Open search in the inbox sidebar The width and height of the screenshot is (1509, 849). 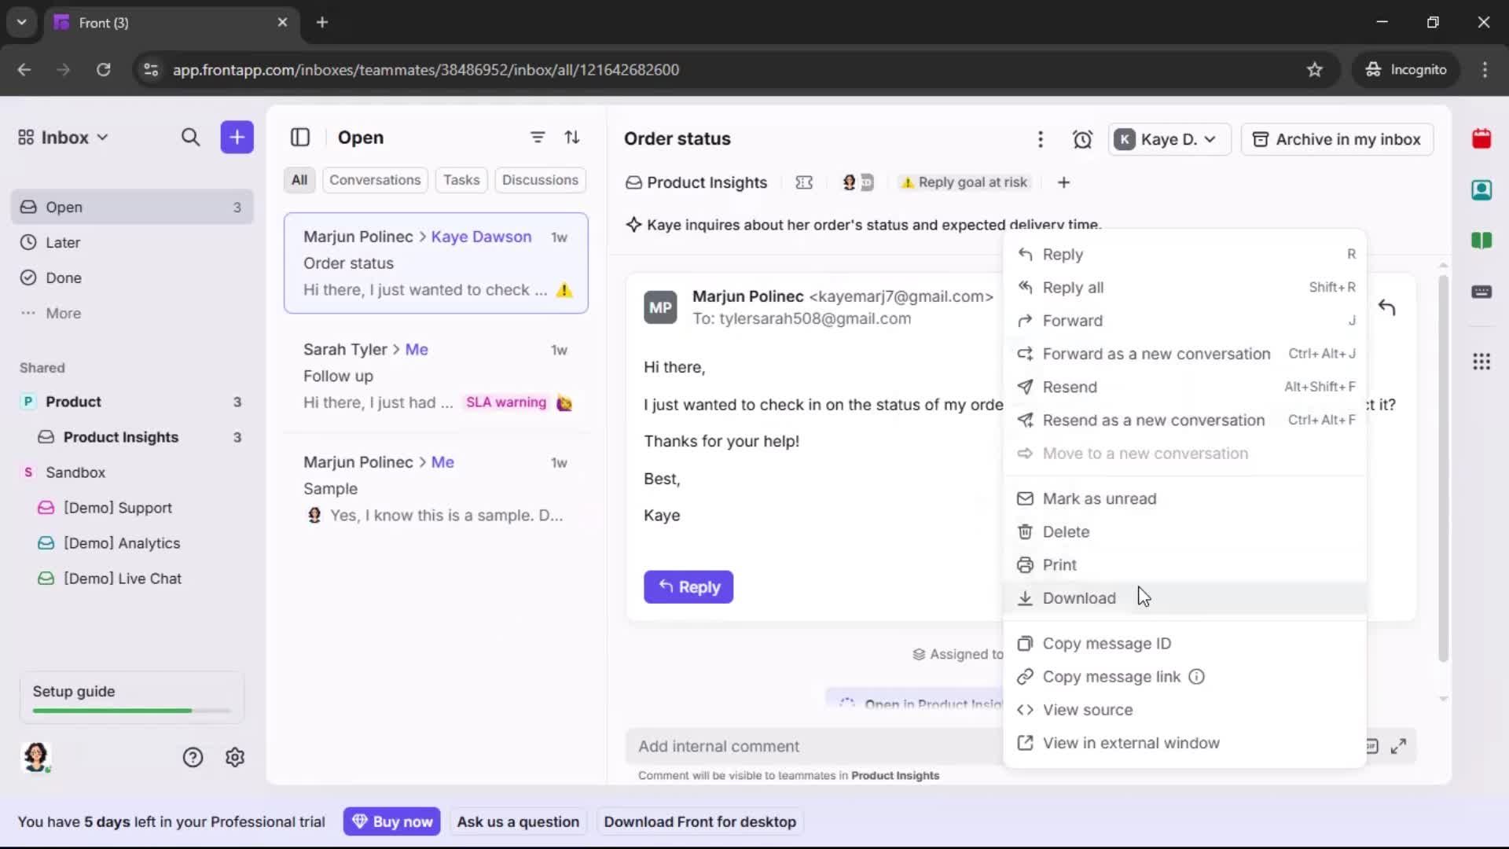click(191, 137)
